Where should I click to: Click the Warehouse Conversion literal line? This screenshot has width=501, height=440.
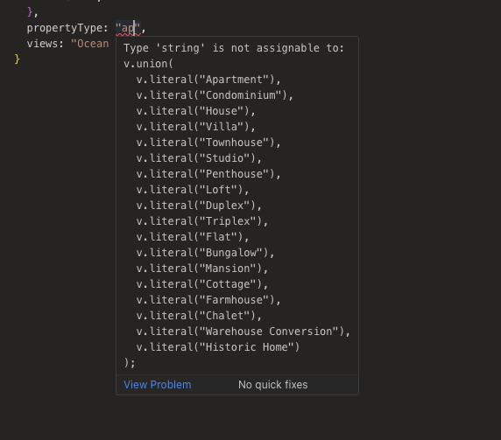click(x=243, y=332)
